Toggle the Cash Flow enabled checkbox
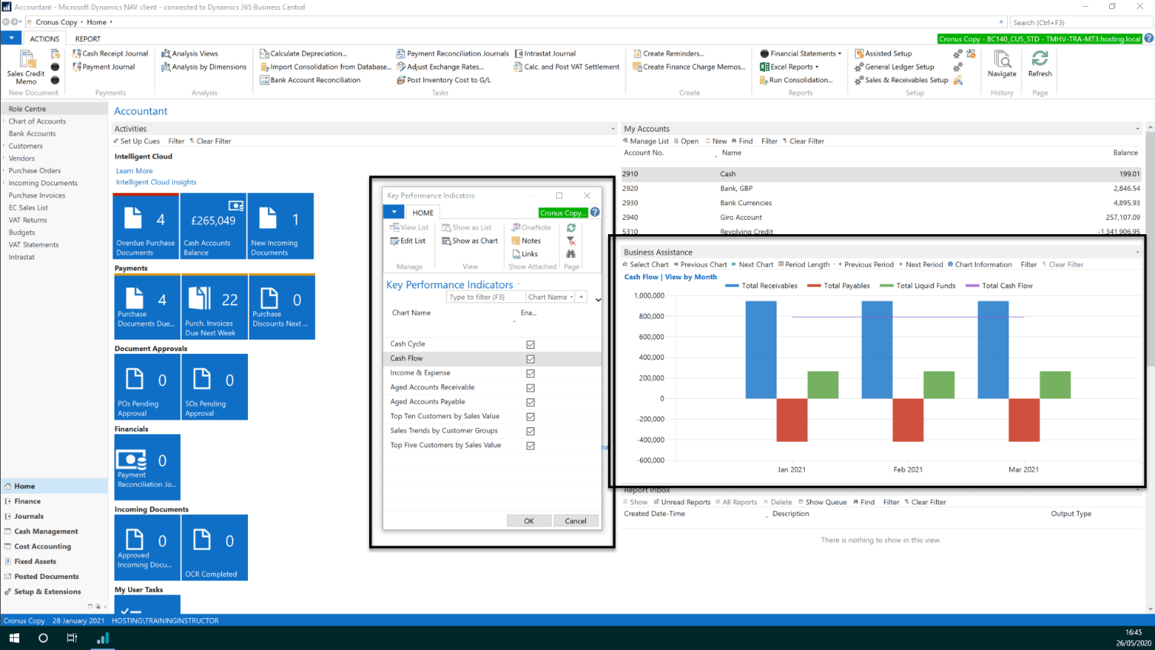Screen dimensions: 1155x650 click(x=530, y=359)
